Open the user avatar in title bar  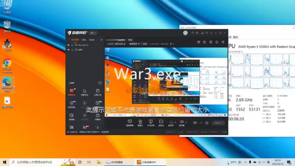tap(185, 33)
